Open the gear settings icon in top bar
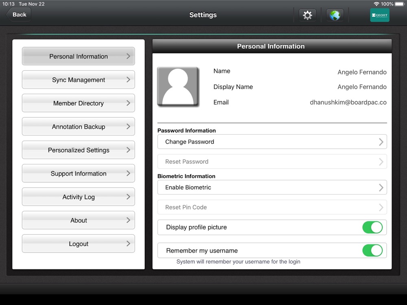This screenshot has height=305, width=407. [307, 15]
